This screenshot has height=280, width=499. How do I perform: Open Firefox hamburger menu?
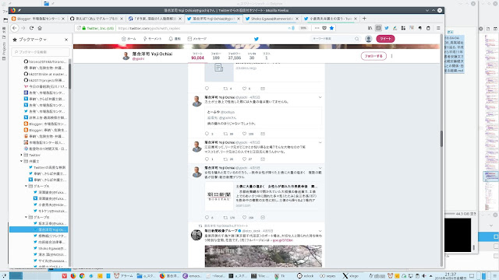tap(438, 28)
